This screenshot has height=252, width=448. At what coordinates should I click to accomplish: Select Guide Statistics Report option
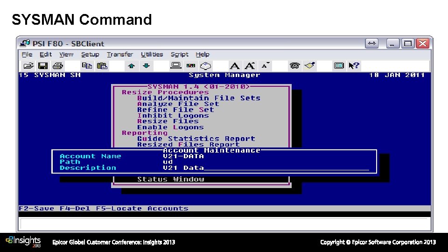tap(196, 139)
